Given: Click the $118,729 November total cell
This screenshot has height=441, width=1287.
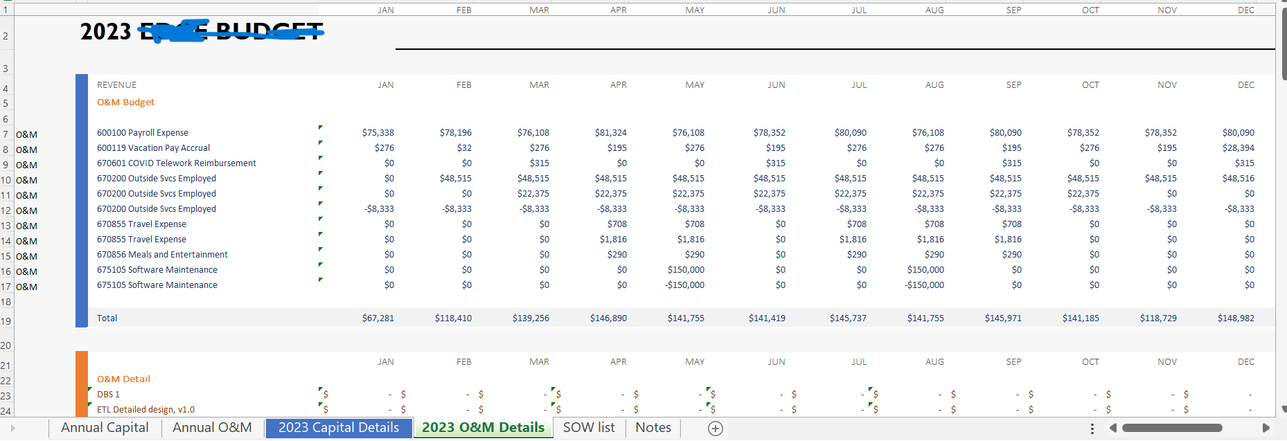Looking at the screenshot, I should [1158, 318].
